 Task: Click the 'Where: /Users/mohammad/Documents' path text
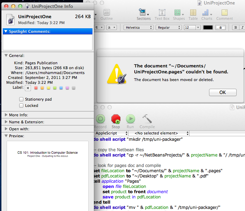[48, 73]
